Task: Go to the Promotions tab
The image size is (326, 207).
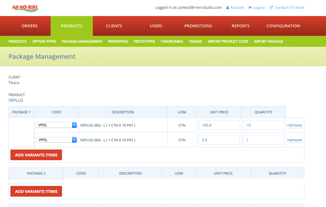Action: (198, 26)
